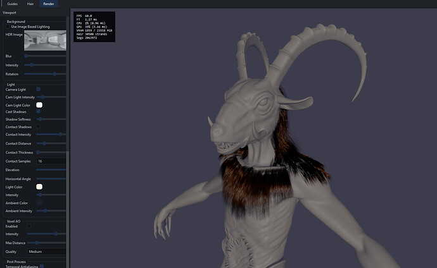Open the Light Color swatch
This screenshot has height=268, width=437.
(39, 186)
